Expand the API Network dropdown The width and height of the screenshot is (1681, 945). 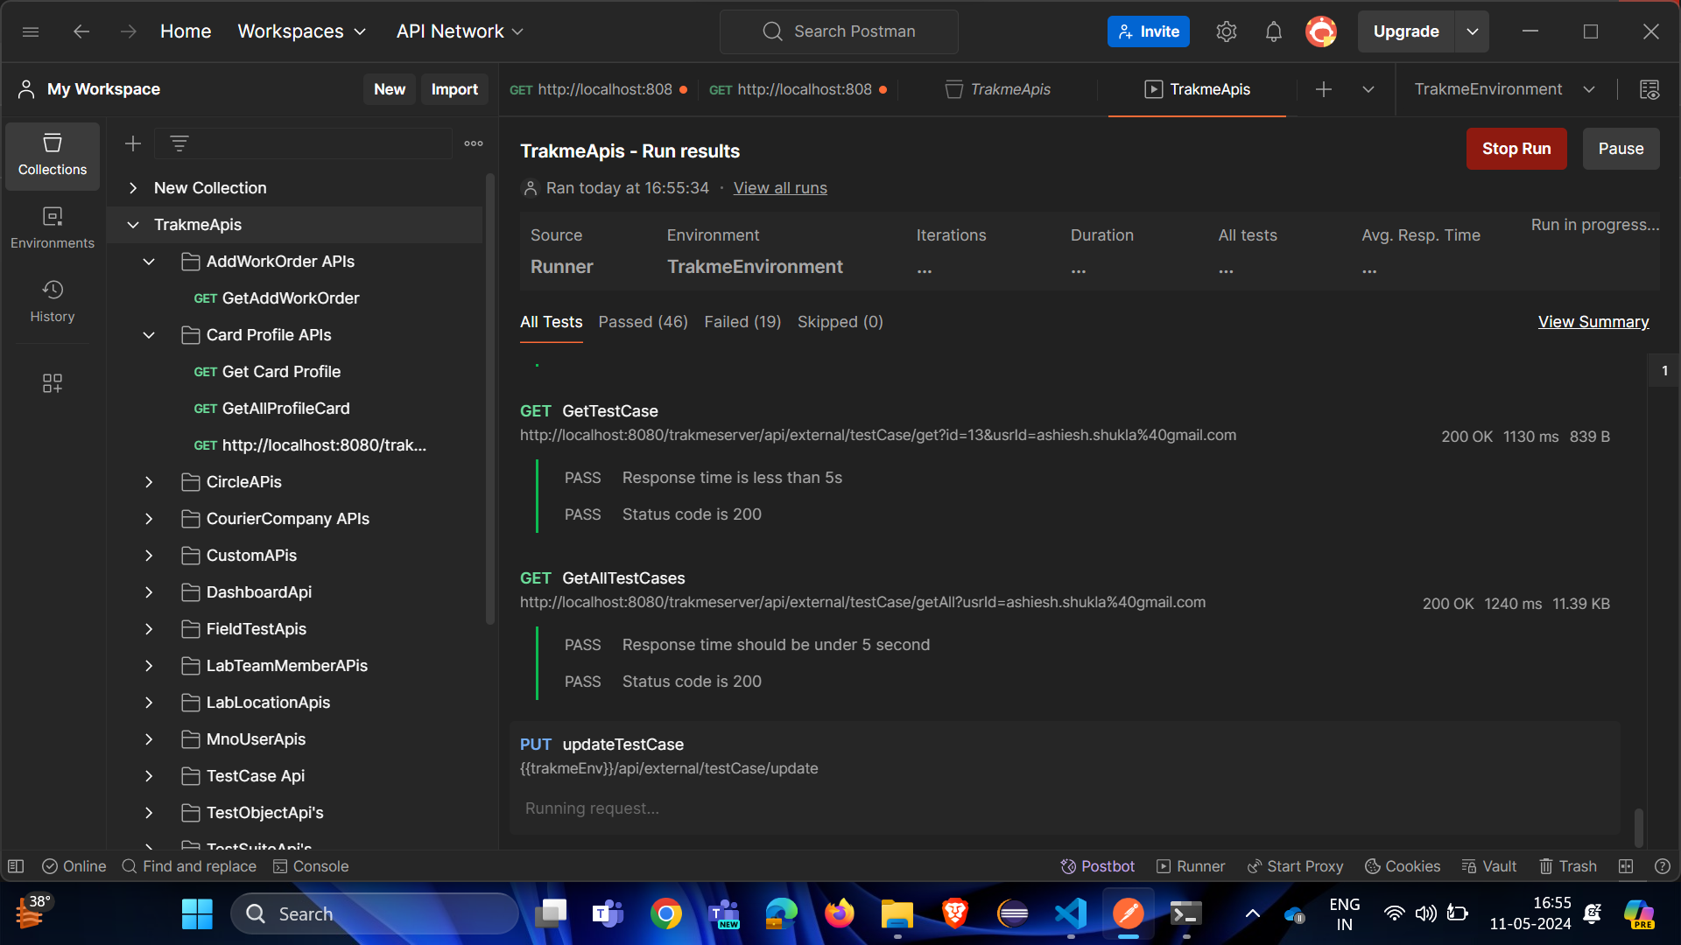(460, 31)
